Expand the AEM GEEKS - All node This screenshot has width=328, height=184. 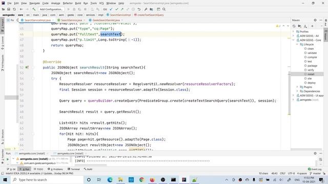[293, 36]
